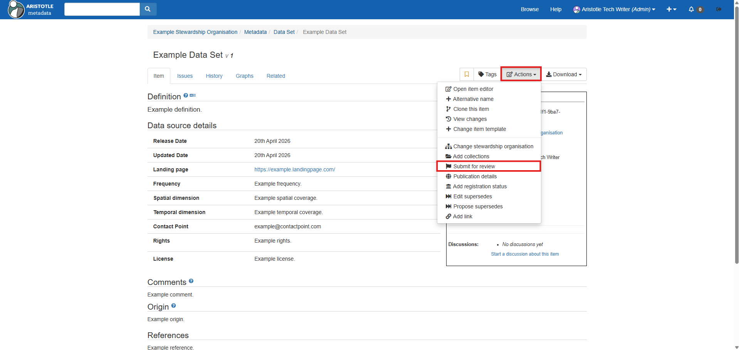Open the notifications bell icon
739x350 pixels.
(691, 9)
